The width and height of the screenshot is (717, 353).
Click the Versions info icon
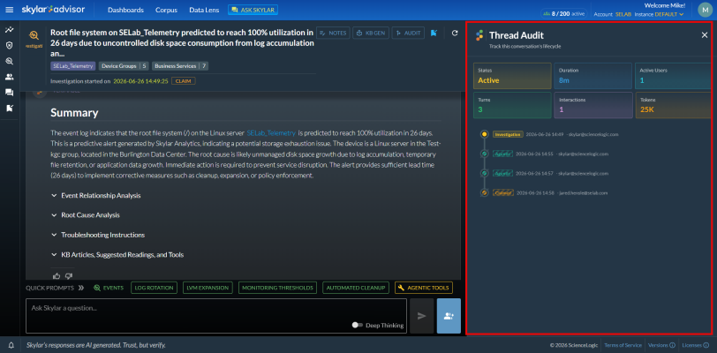click(672, 345)
